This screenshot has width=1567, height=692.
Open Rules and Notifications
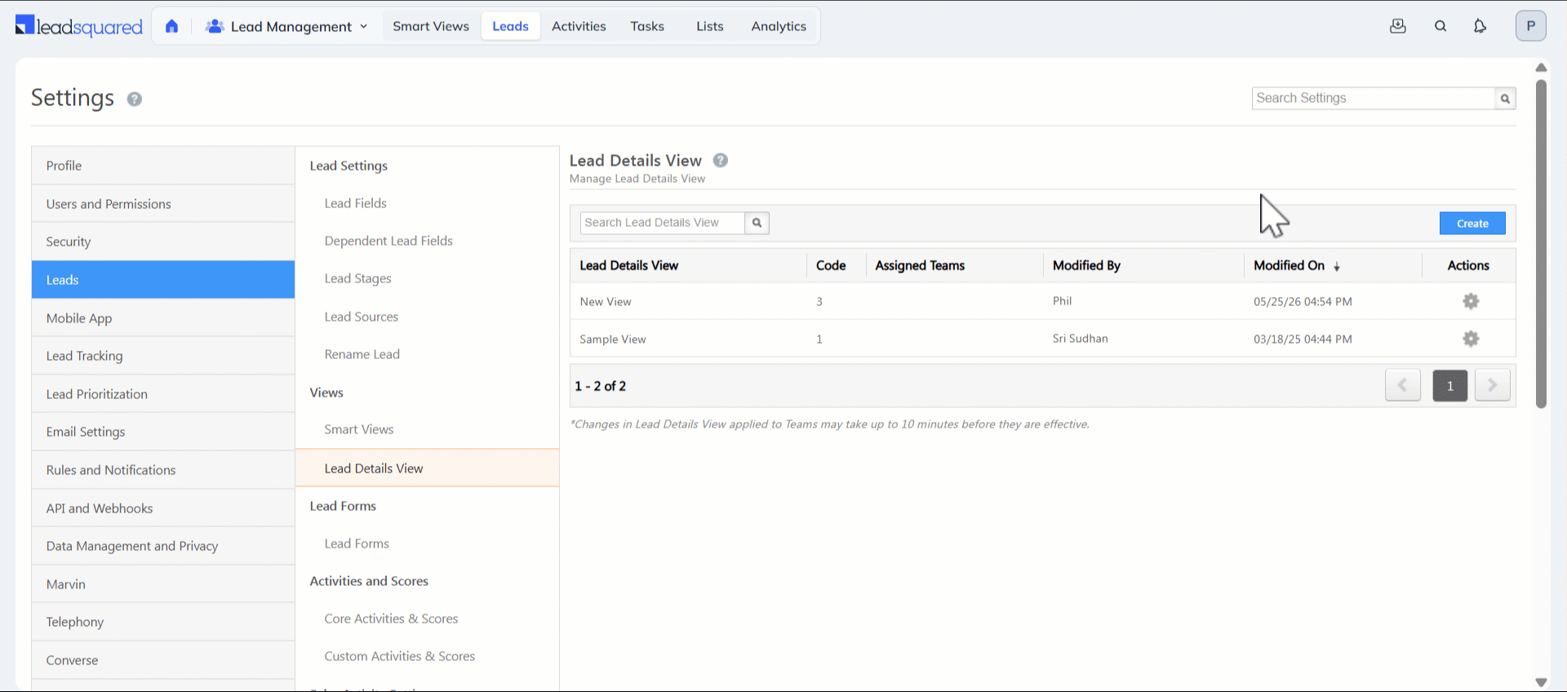[163, 470]
